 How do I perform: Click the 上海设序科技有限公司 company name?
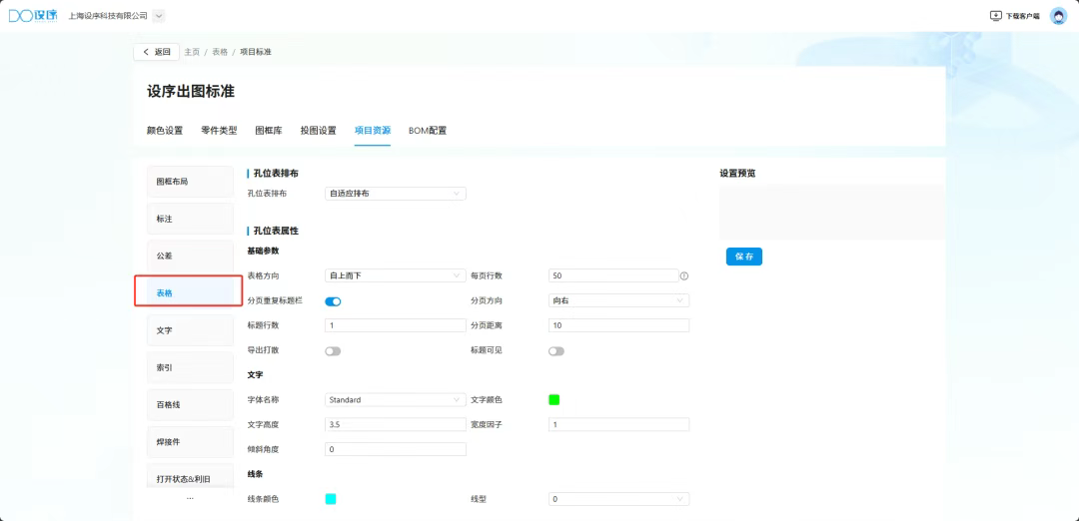[x=108, y=15]
